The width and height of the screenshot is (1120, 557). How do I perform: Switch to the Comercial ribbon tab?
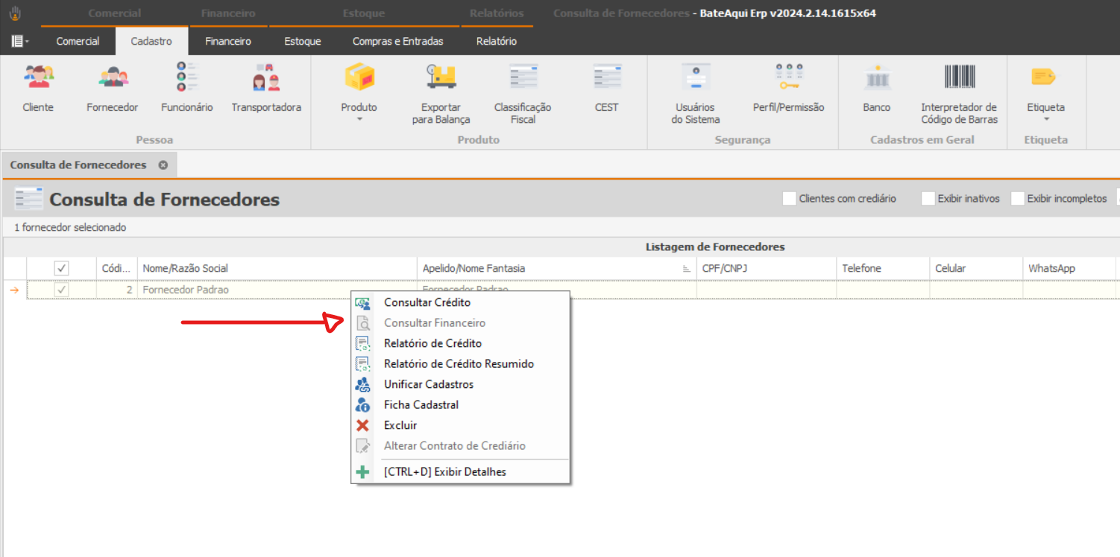coord(78,42)
